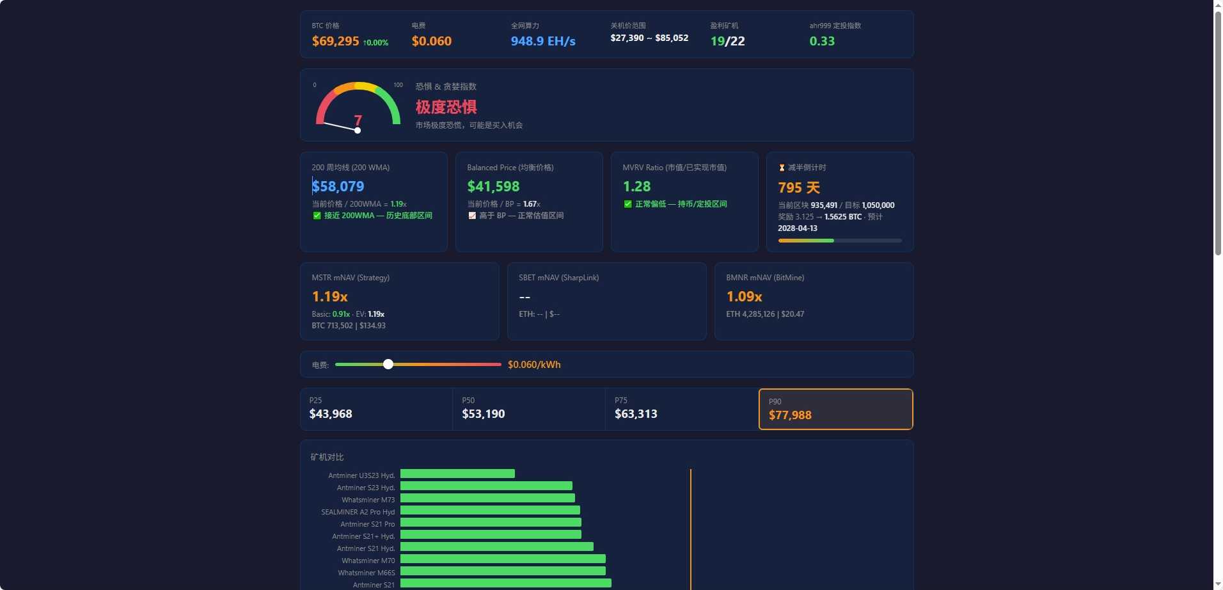Screen dimensions: 1223x590
Task: Click the scrollbar up arrow button
Action: tap(1218, 5)
